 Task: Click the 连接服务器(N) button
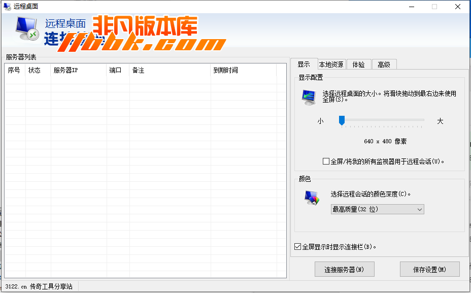click(344, 270)
